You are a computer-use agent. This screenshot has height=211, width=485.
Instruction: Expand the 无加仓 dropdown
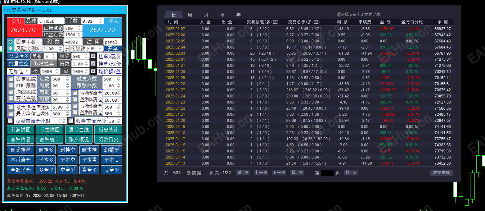coord(18,71)
